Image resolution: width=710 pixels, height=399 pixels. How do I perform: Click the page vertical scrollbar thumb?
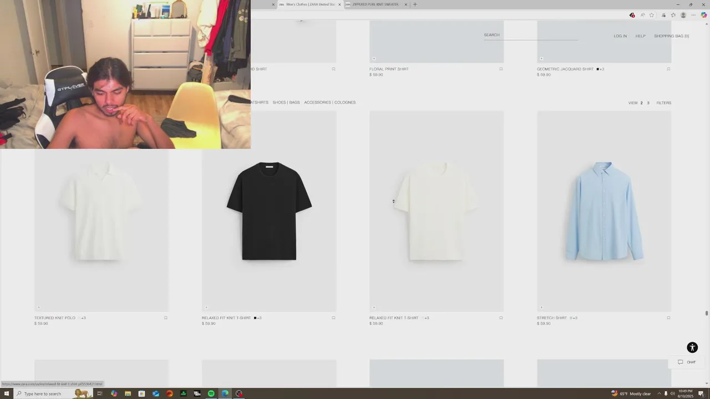(x=707, y=314)
